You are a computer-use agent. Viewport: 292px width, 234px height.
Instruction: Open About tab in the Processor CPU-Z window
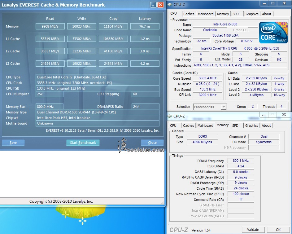pyautogui.click(x=267, y=14)
